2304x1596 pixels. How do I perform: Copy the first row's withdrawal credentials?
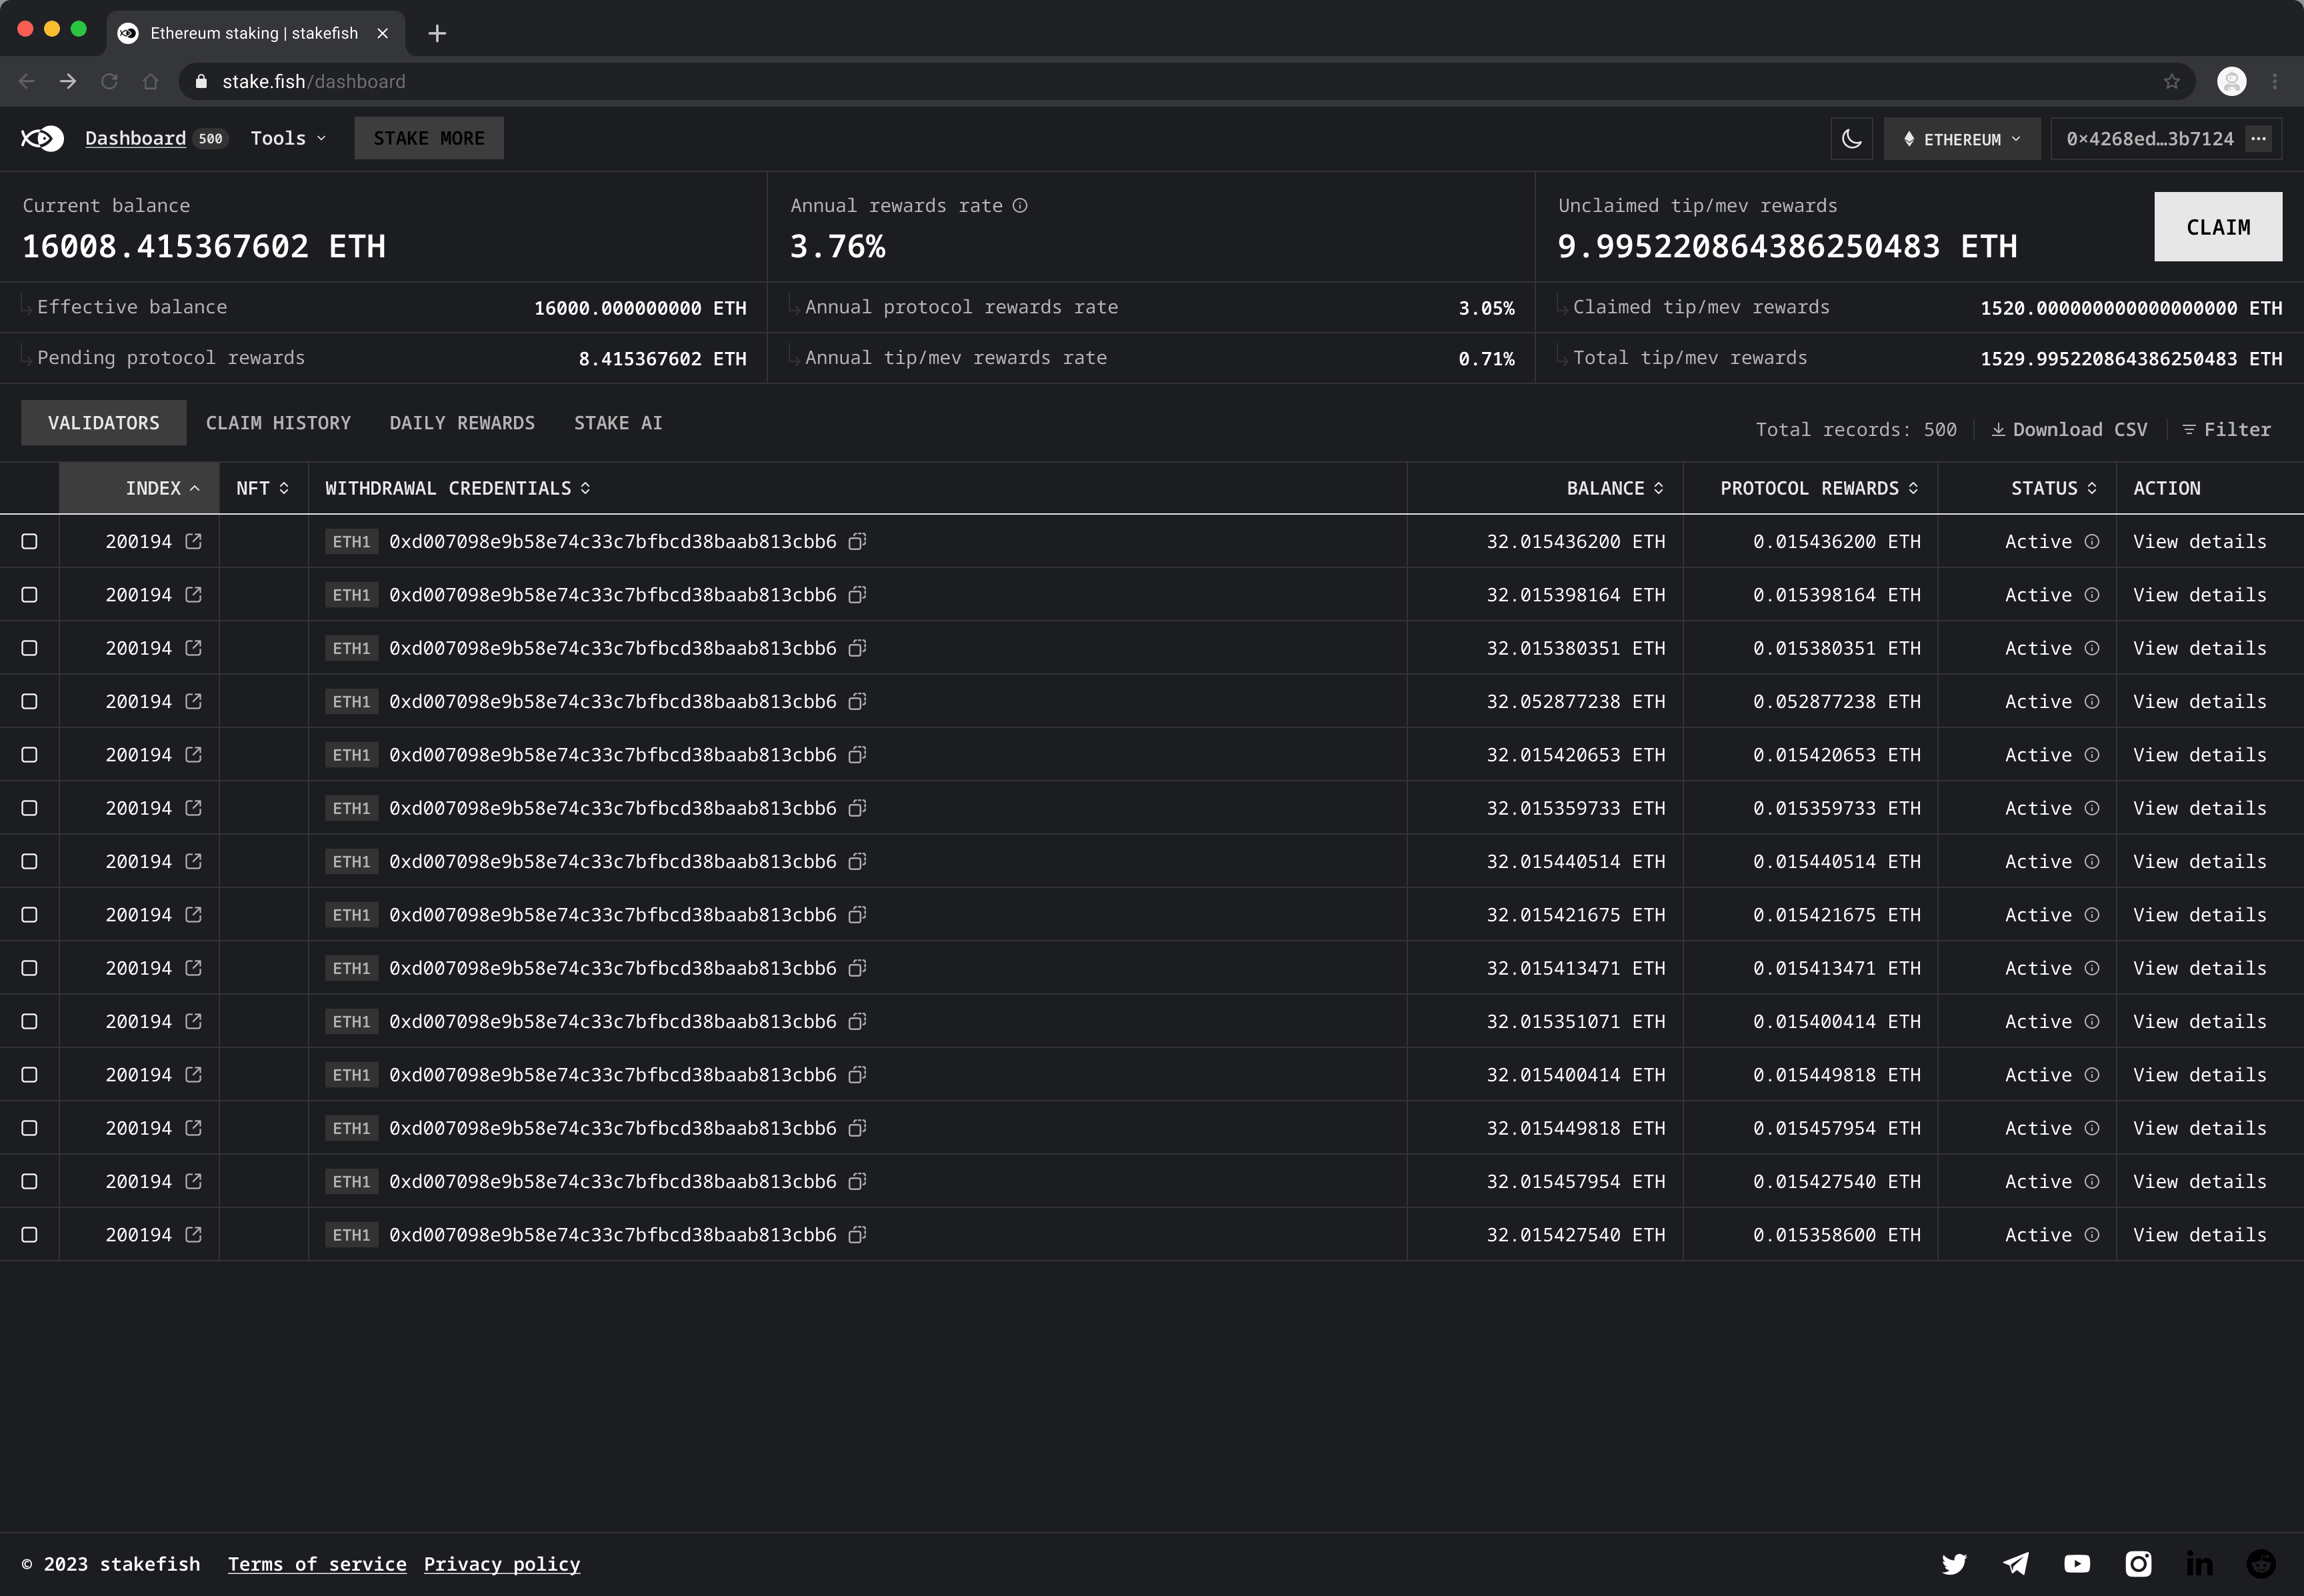tap(857, 541)
